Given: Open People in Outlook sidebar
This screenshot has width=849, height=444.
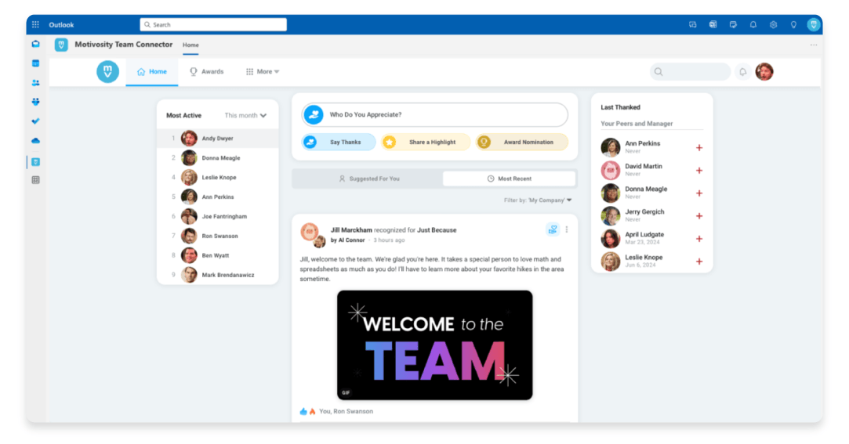Looking at the screenshot, I should [x=36, y=83].
